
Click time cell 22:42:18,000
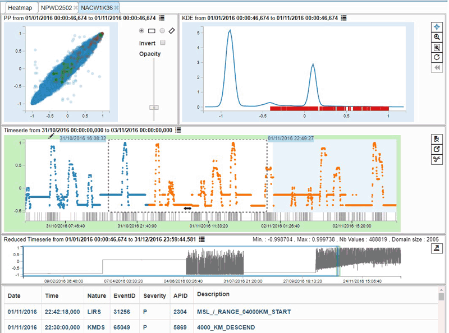[x=62, y=312]
